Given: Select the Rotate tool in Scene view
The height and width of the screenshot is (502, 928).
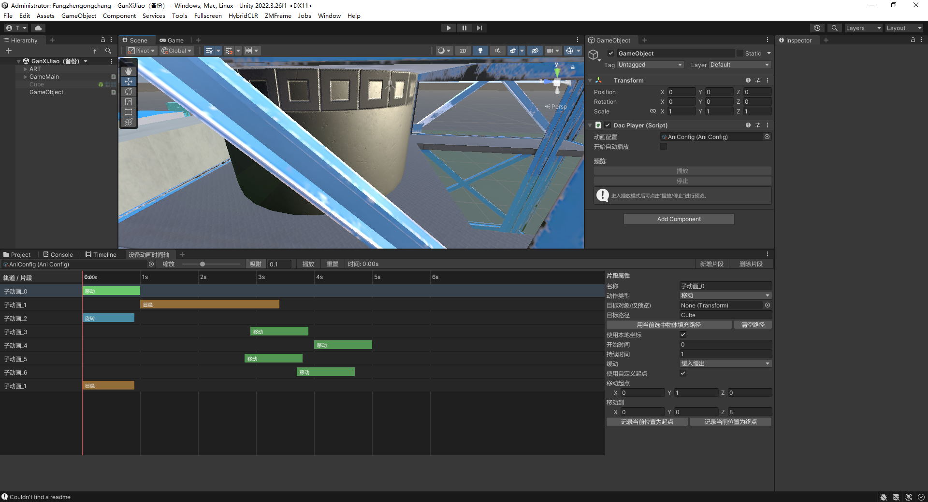Looking at the screenshot, I should 129,92.
